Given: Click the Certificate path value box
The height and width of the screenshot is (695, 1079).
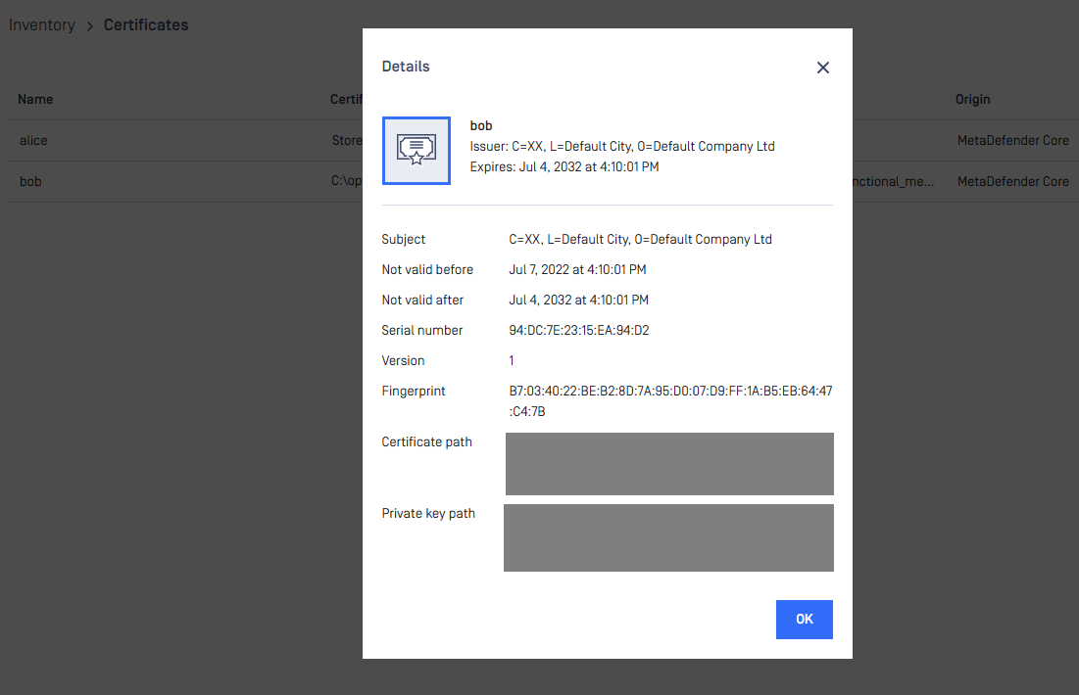Looking at the screenshot, I should point(669,464).
